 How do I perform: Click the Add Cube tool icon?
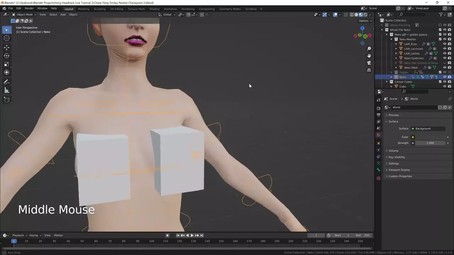coord(6,100)
